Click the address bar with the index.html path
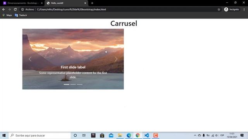 119,9
